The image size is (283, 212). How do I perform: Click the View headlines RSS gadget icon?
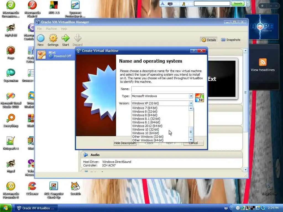pos(263,62)
